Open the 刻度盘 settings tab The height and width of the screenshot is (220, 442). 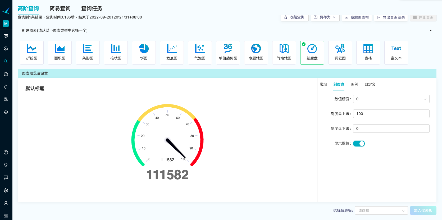pos(339,84)
